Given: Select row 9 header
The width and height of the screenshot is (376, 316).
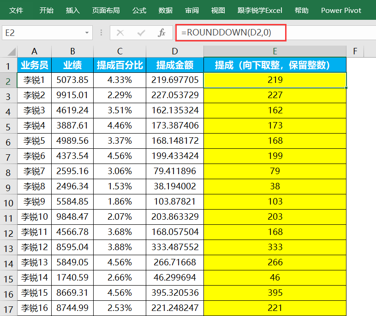Looking at the screenshot, I should (x=8, y=187).
